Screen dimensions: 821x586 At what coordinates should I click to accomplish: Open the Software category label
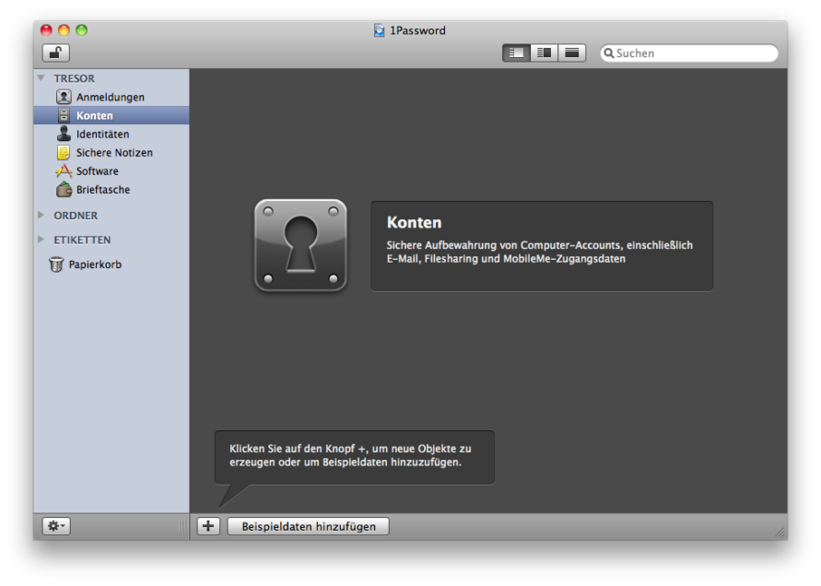point(98,170)
